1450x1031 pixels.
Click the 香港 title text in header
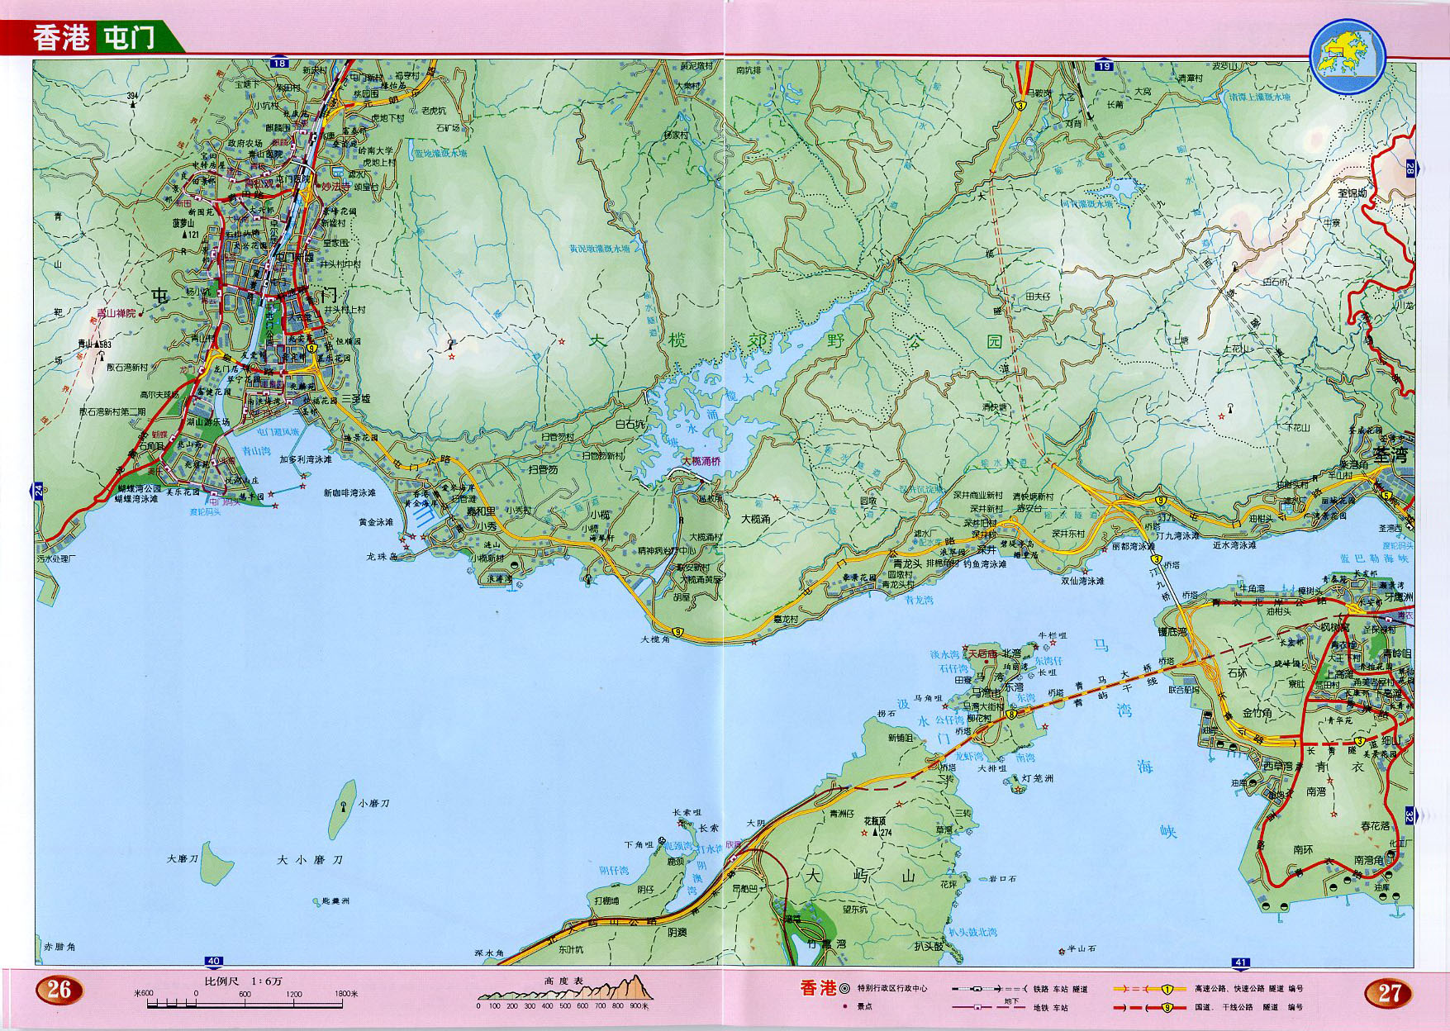(x=60, y=38)
